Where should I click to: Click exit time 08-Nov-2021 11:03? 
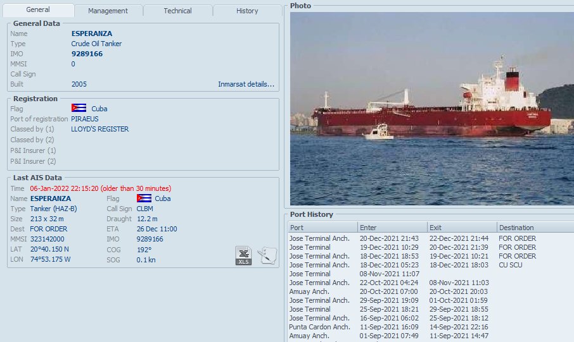[459, 283]
